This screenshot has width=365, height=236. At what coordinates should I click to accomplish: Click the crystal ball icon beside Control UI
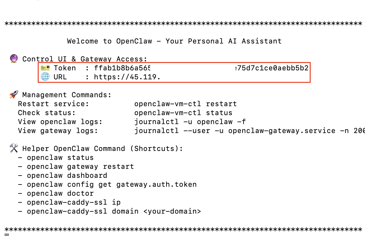14,59
